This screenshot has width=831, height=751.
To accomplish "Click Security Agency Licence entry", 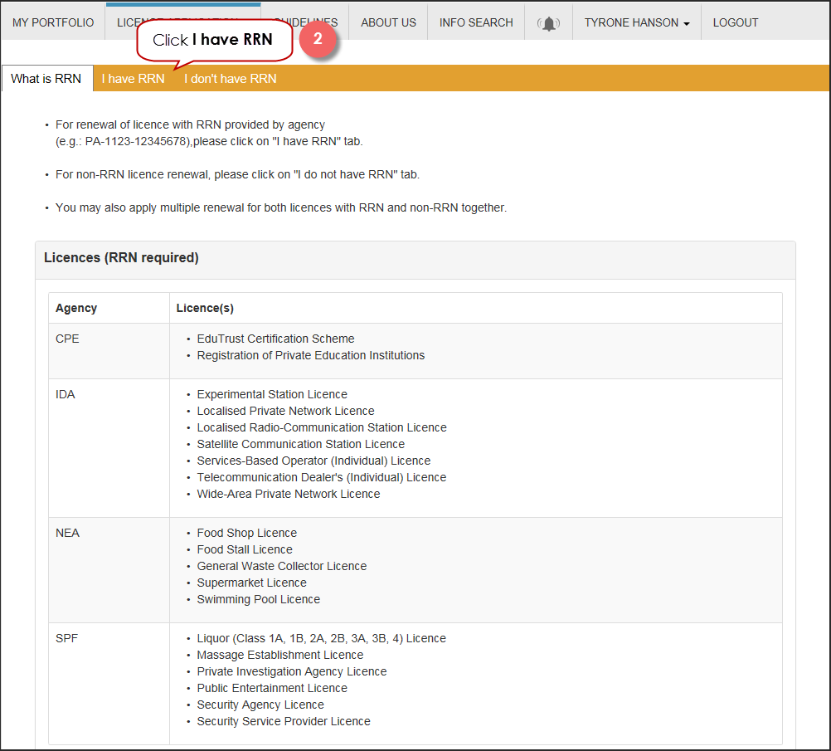I will [260, 705].
